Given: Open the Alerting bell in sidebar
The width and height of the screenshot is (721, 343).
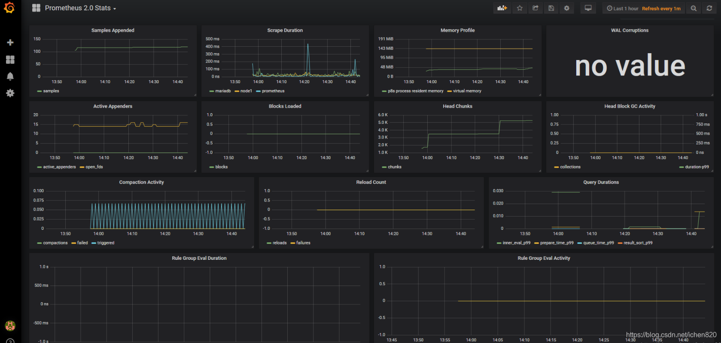Looking at the screenshot, I should click(10, 76).
